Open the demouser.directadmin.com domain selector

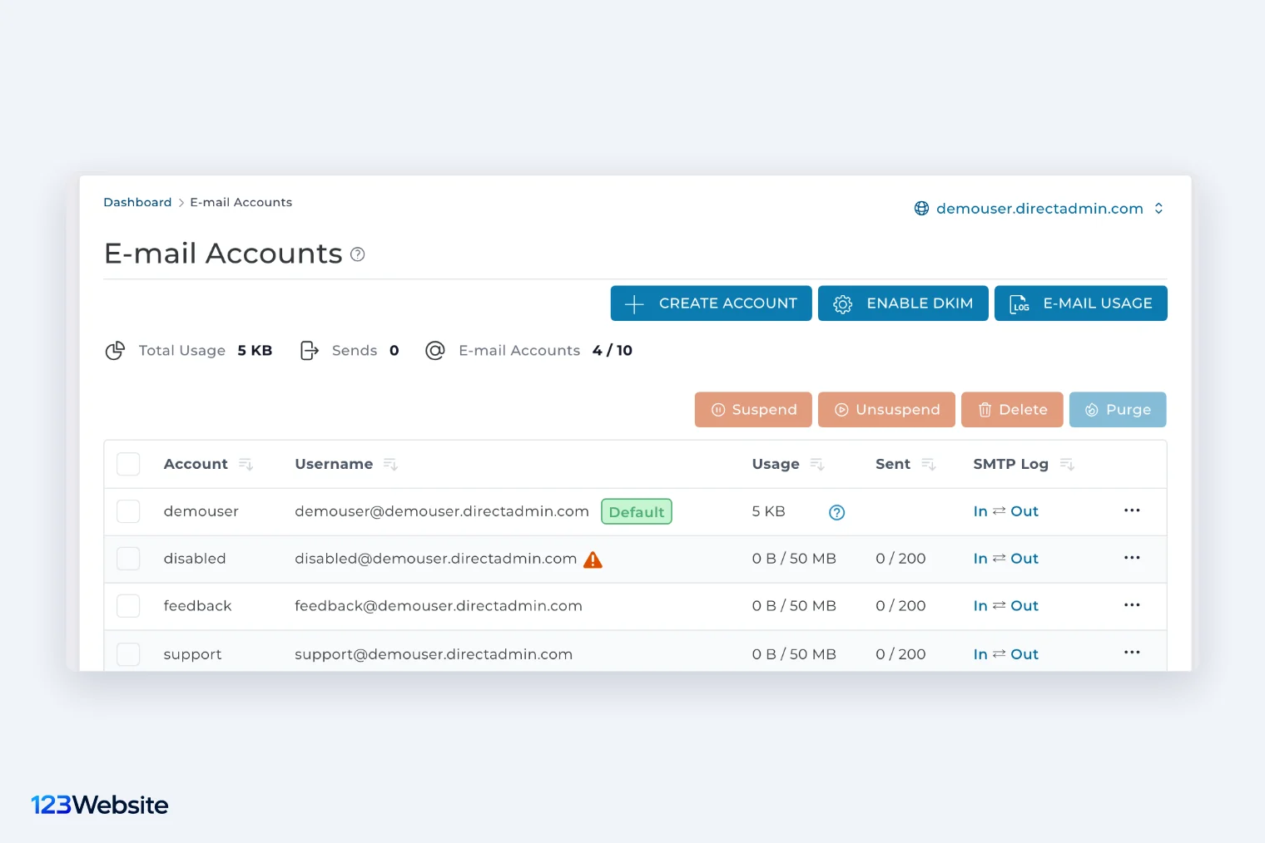tap(1039, 209)
